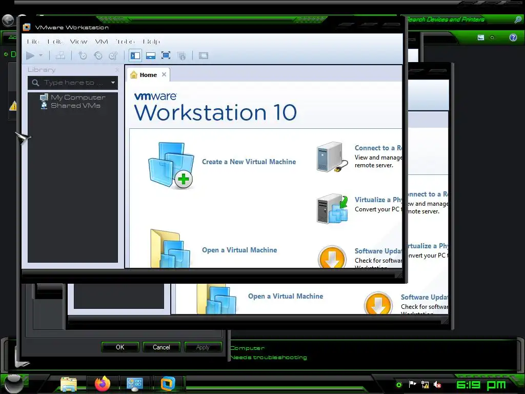Click Send Ctrl+Alt+Del toolbar icon
The image size is (525, 394).
(x=60, y=55)
